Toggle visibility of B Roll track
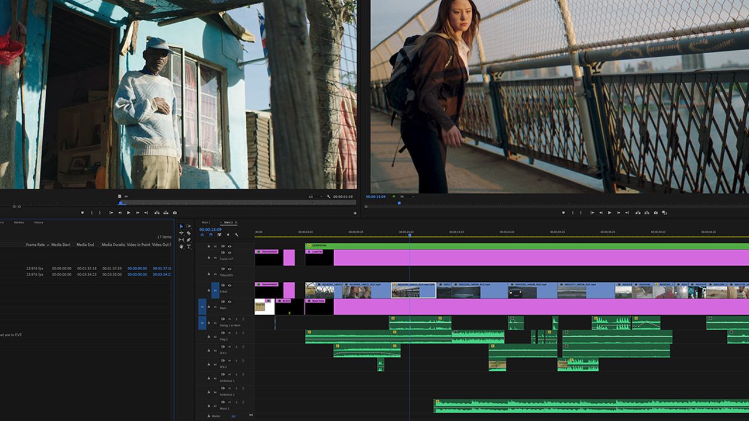The width and height of the screenshot is (749, 421). tap(229, 285)
